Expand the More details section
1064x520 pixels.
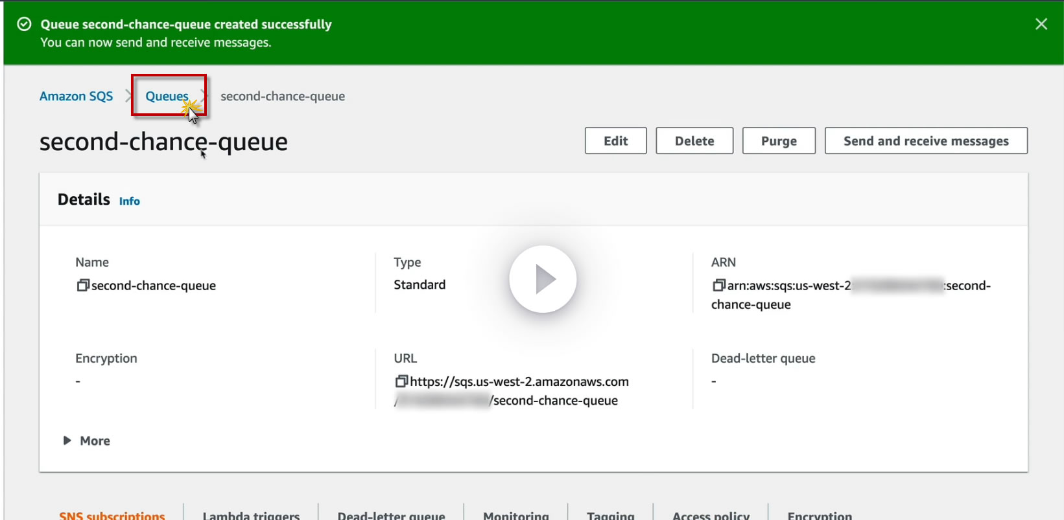click(86, 441)
